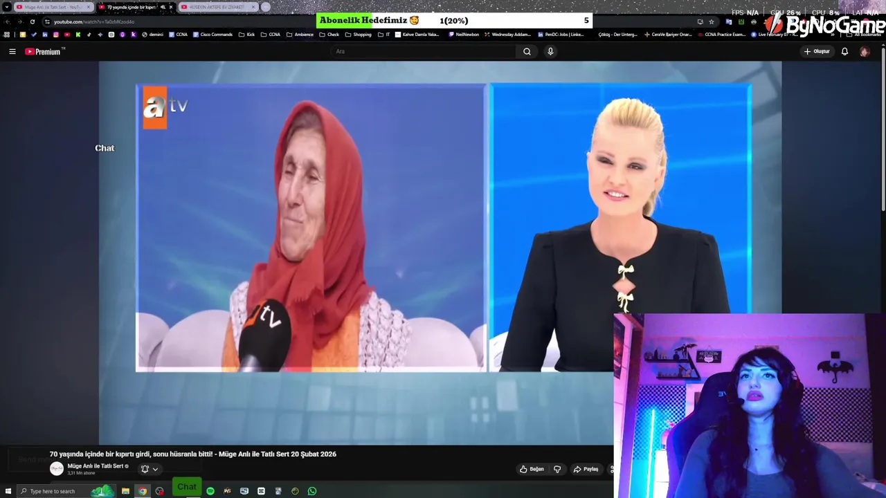
Task: Go to YouTube Premium home logo
Action: coord(43,52)
